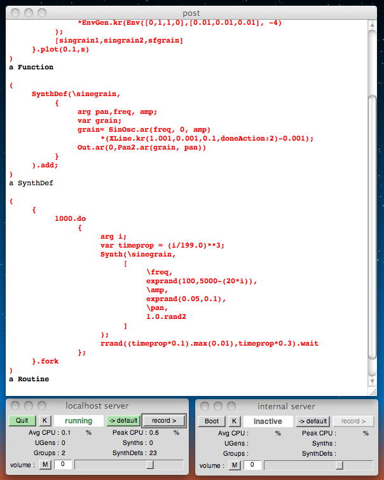The image size is (384, 480).
Task: Click the '}.fork' code line
Action: pos(45,361)
